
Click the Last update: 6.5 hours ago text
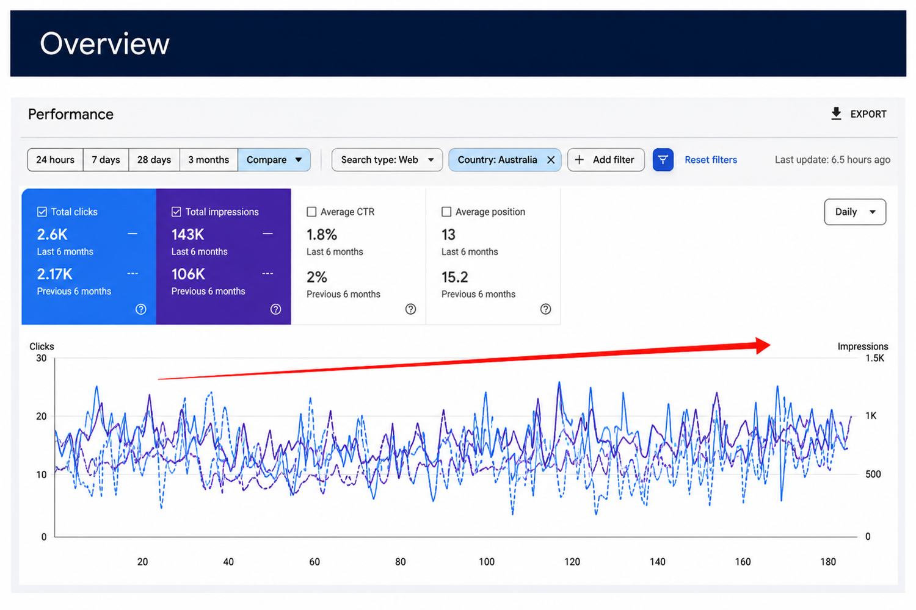(832, 160)
